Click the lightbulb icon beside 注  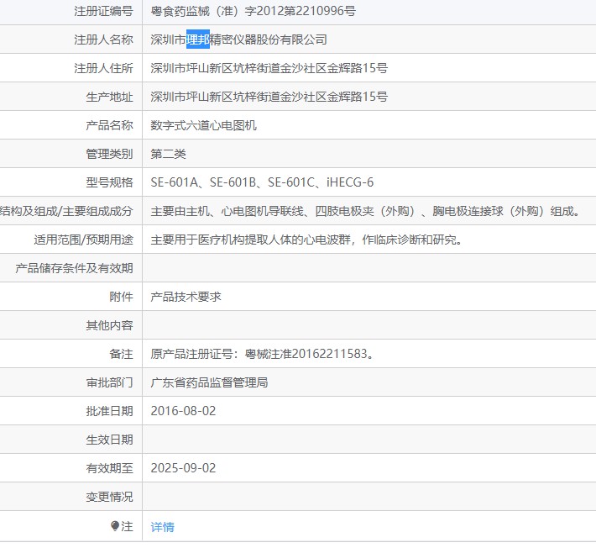tap(115, 526)
